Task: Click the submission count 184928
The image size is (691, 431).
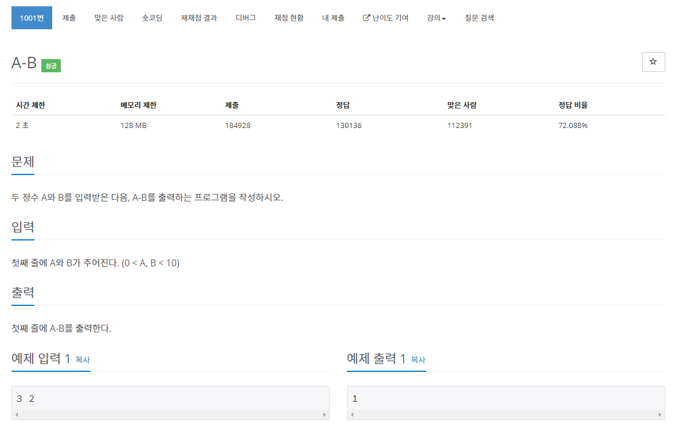Action: 238,126
